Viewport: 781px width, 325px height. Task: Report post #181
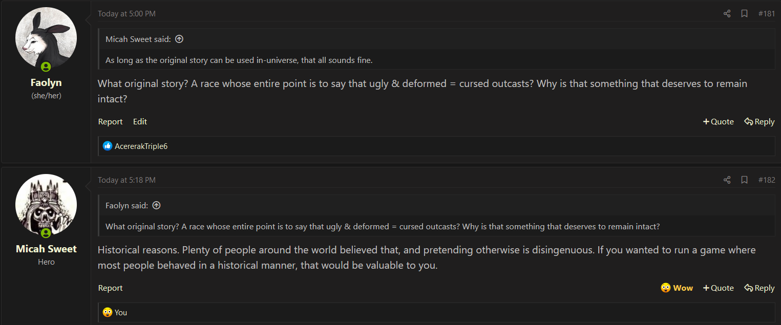[111, 121]
